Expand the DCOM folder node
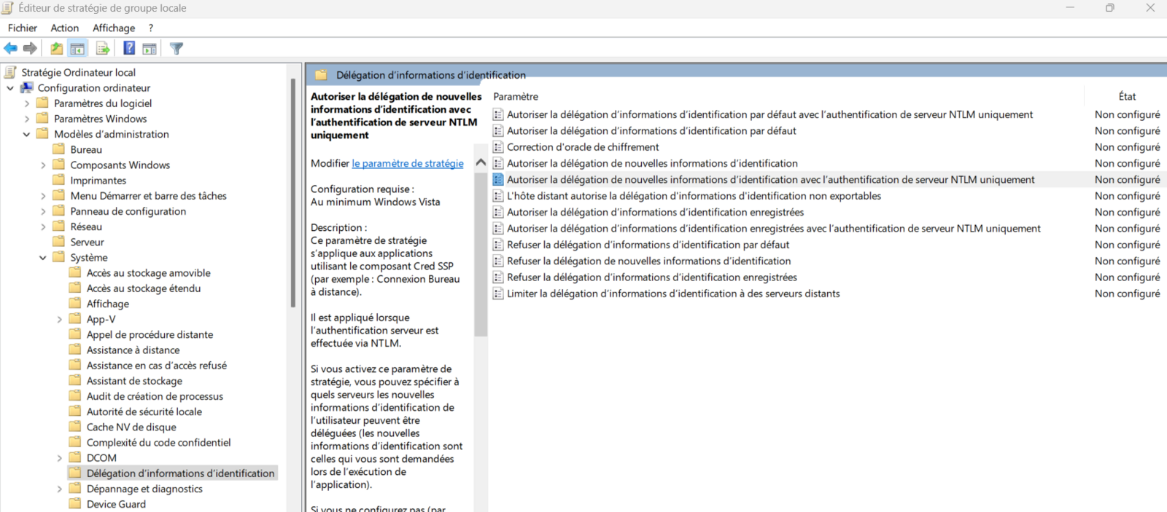This screenshot has height=512, width=1167. coord(60,458)
